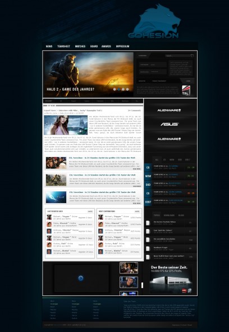Click the WOW game badge in match list
This screenshot has height=332, width=229.
click(148, 176)
